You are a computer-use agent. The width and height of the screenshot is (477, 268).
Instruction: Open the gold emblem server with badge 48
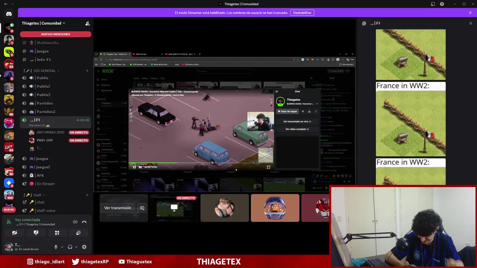coord(9,111)
